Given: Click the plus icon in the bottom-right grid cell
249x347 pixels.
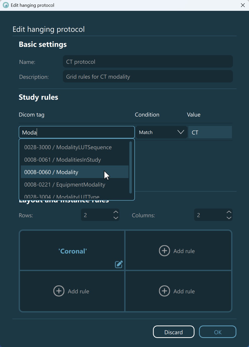Looking at the screenshot, I should point(164,291).
